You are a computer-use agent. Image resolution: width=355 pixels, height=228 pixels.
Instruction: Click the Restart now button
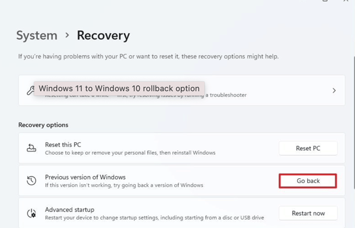pos(308,213)
